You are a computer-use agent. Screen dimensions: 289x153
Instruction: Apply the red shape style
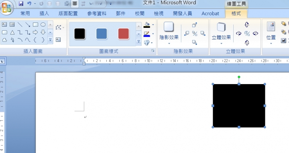124,34
